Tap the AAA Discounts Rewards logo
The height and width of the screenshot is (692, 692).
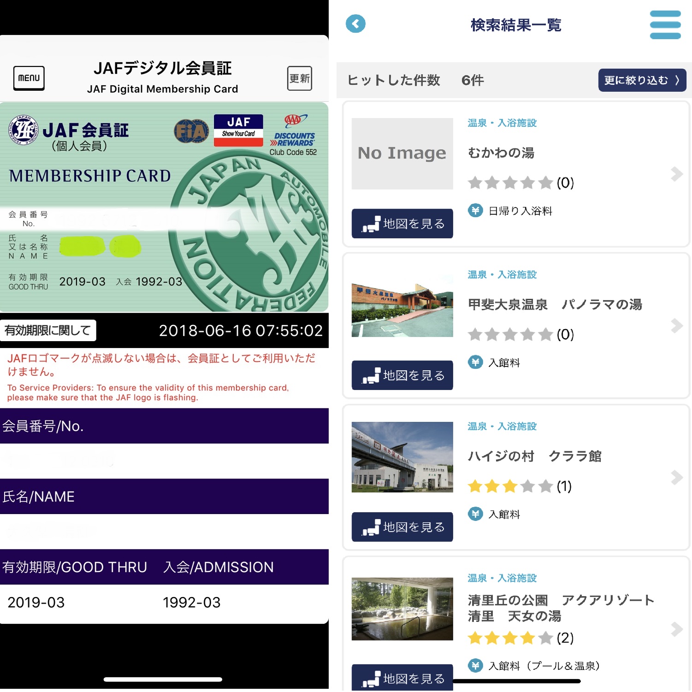(x=294, y=131)
